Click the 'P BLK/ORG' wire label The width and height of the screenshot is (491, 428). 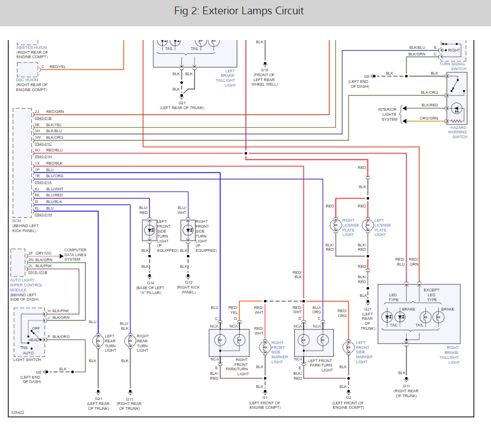[x=59, y=337]
